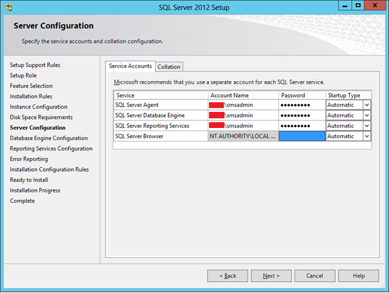Click the SQL Server Database Engine password field
Screen dimensions: 389x292
point(302,115)
